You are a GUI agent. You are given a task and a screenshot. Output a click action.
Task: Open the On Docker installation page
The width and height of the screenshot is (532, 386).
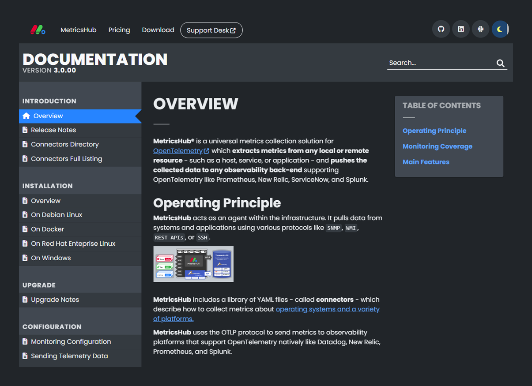(x=47, y=229)
